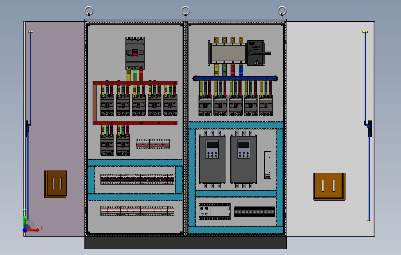Select the brown document pocket on left door

point(55,184)
